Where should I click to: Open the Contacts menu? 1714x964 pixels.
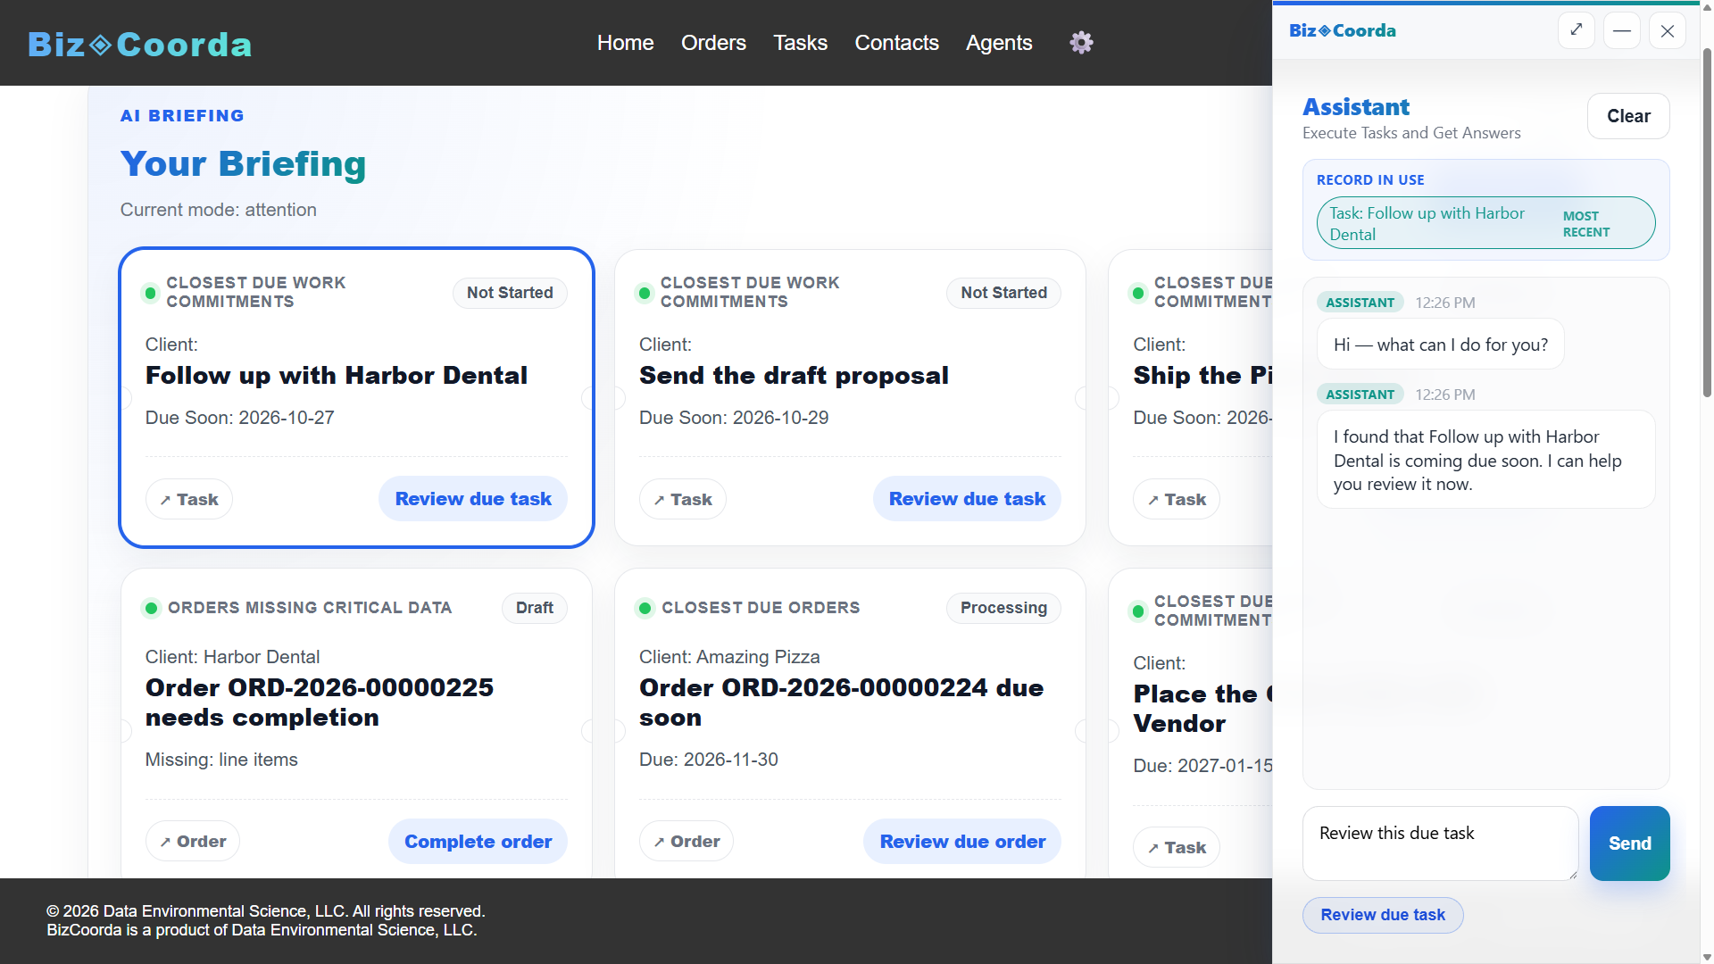click(896, 42)
